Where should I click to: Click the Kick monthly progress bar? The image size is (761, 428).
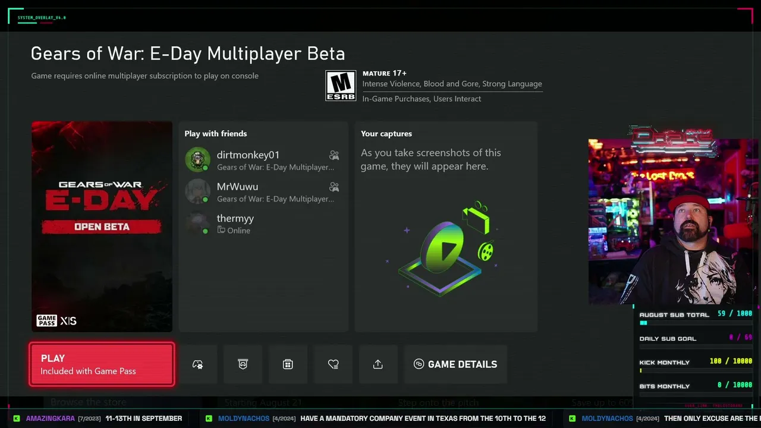tap(696, 370)
